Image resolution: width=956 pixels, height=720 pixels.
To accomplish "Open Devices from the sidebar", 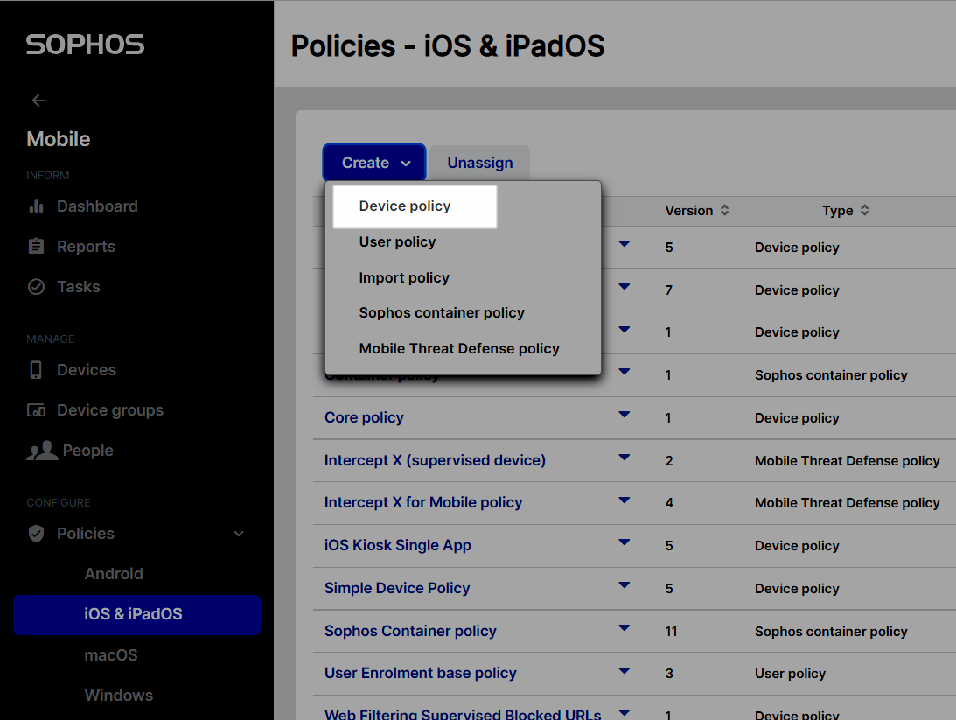I will click(x=87, y=370).
